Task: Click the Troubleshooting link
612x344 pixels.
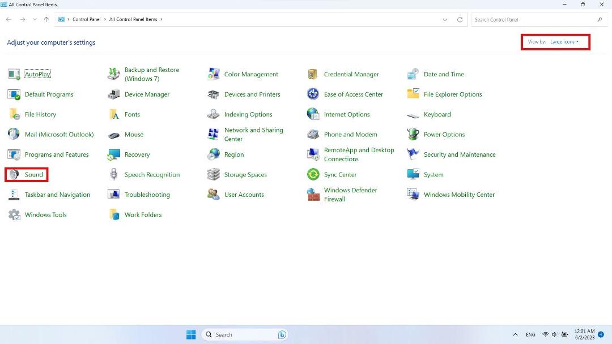Action: click(147, 195)
